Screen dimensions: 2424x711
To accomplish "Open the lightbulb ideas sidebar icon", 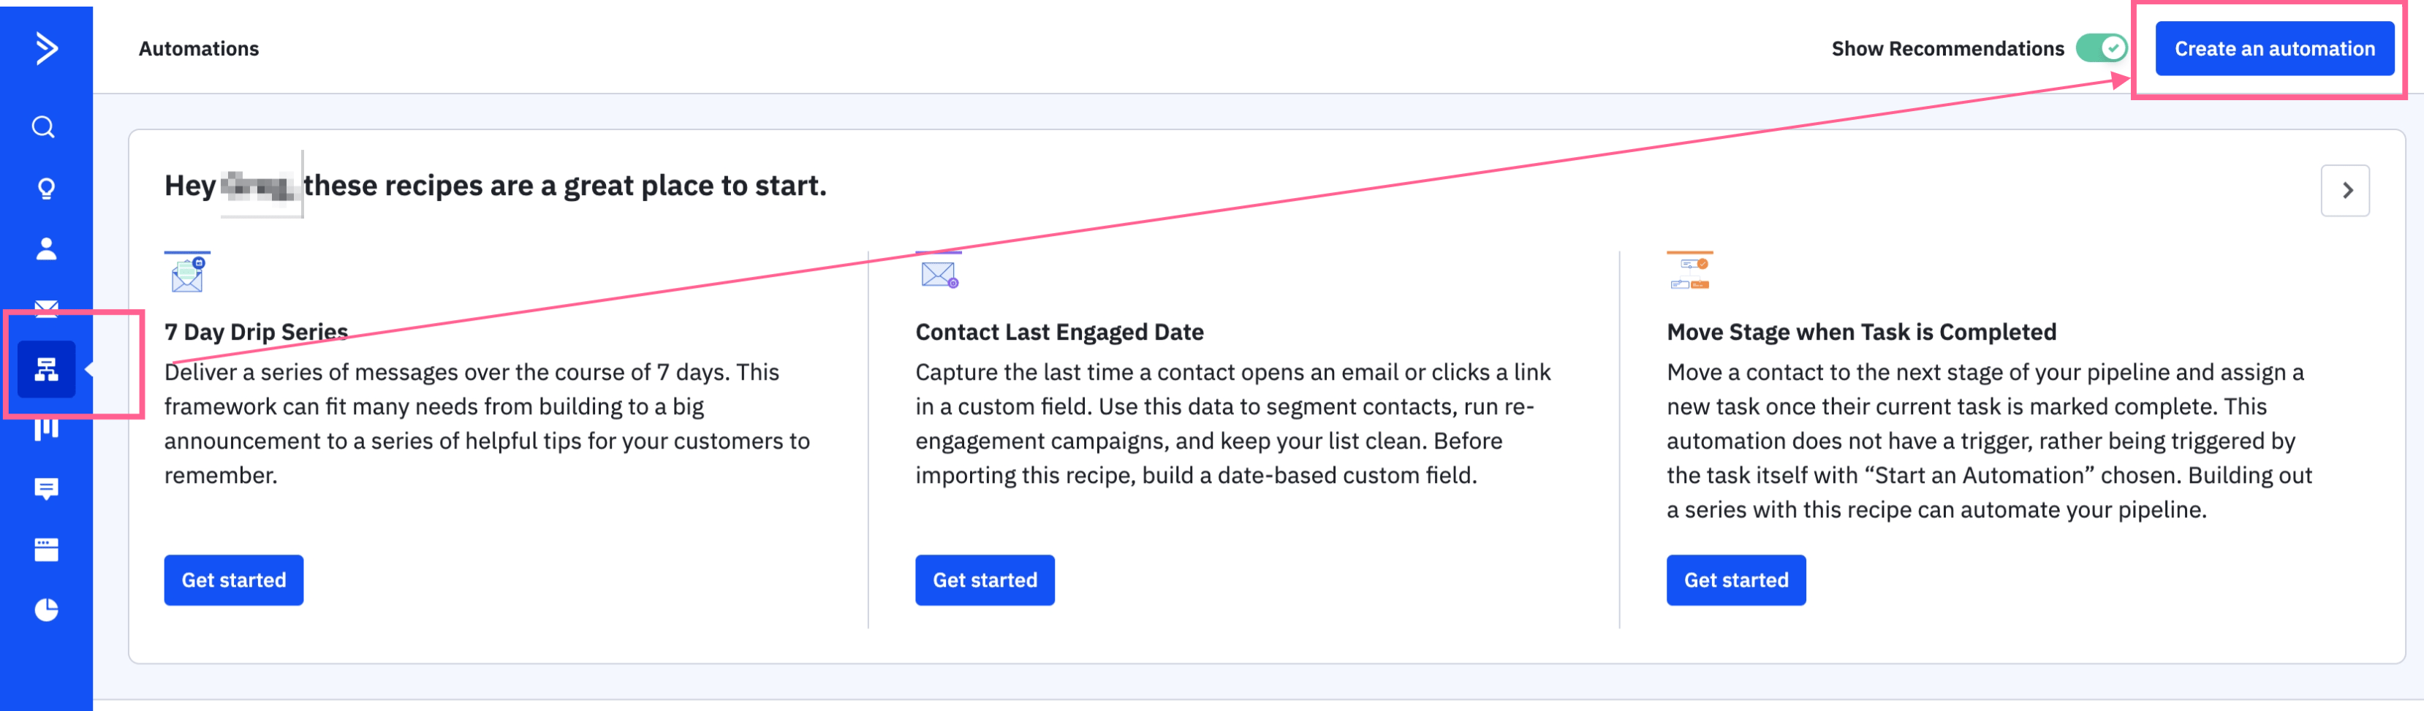I will (x=45, y=188).
